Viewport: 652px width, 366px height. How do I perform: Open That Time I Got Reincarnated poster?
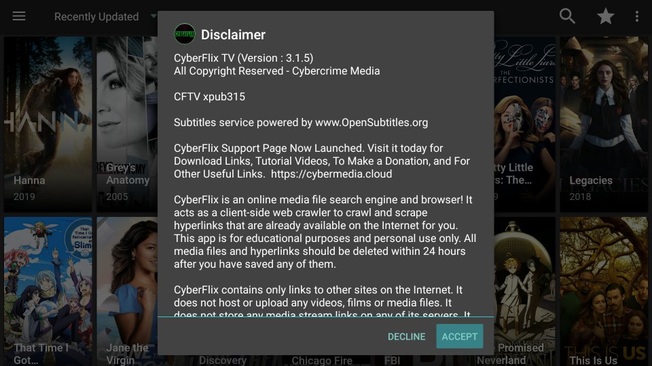(48, 291)
